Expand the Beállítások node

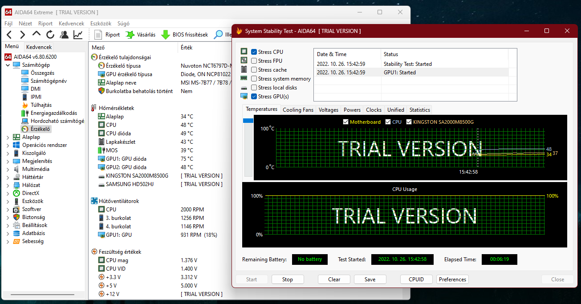[x=8, y=225]
